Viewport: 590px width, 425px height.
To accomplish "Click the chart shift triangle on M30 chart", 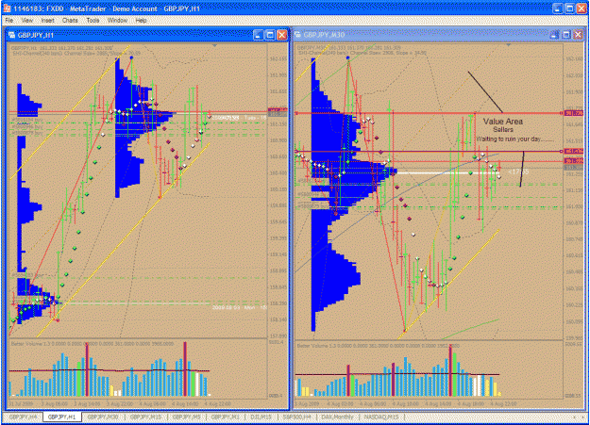I will click(509, 45).
